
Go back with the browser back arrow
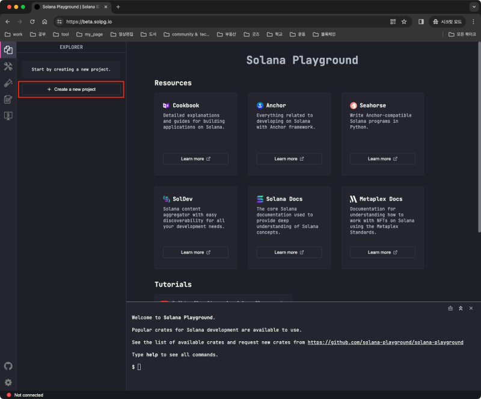[x=8, y=22]
